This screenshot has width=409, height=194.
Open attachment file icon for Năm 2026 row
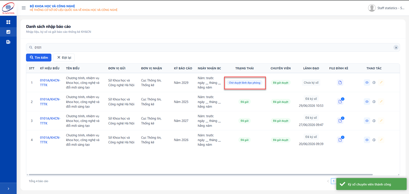[x=340, y=139]
